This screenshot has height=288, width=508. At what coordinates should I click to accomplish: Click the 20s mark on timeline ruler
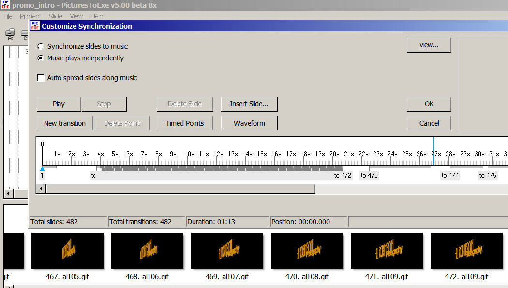[334, 154]
